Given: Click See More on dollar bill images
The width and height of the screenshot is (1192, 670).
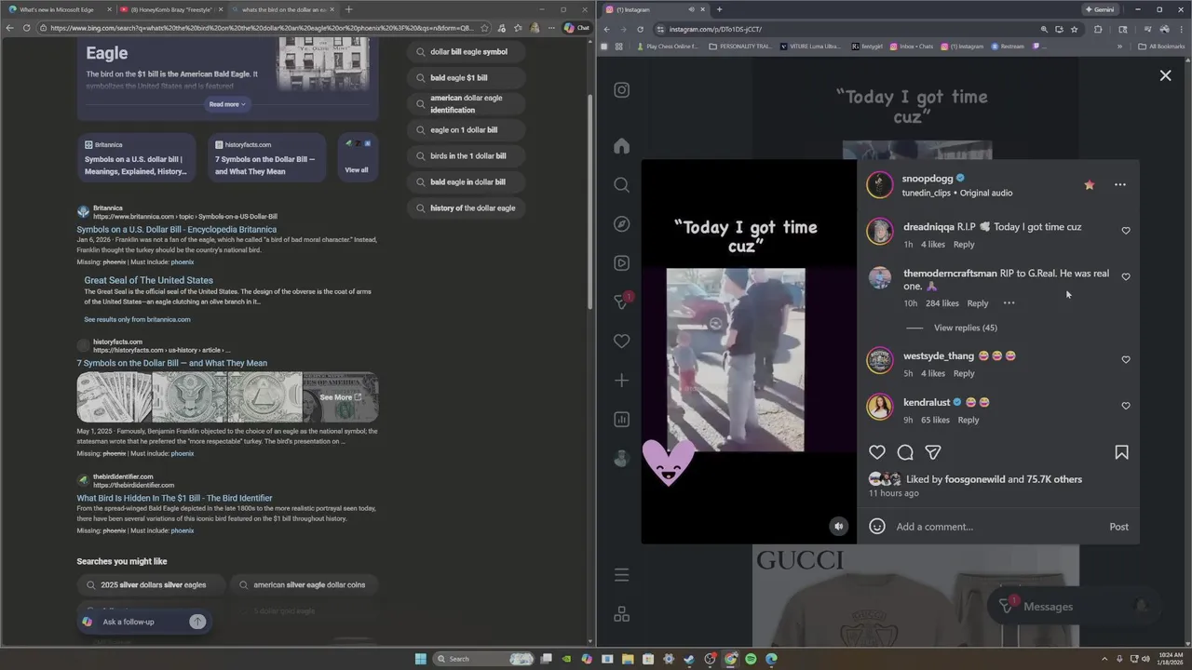Looking at the screenshot, I should tap(340, 397).
